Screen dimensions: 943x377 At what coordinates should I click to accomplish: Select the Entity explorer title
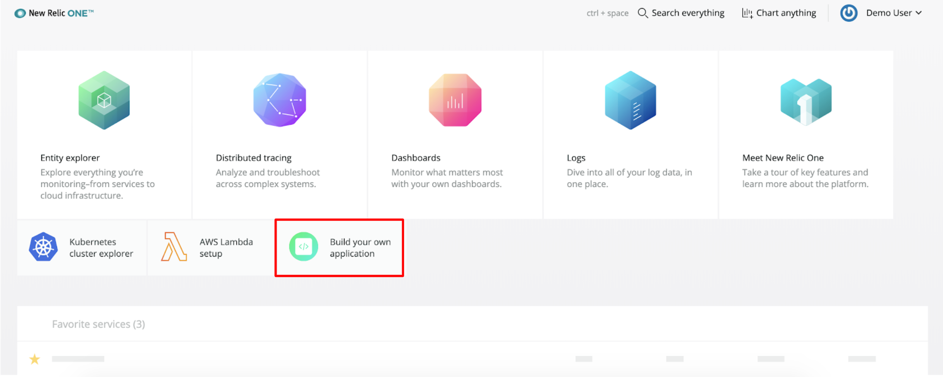tap(70, 158)
